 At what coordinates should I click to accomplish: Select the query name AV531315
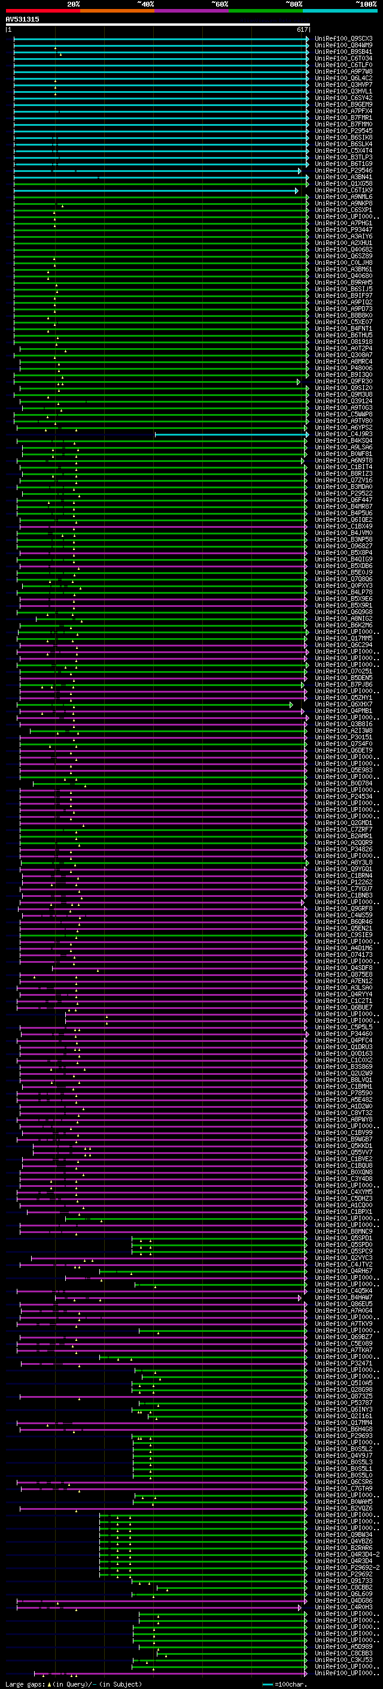point(22,19)
